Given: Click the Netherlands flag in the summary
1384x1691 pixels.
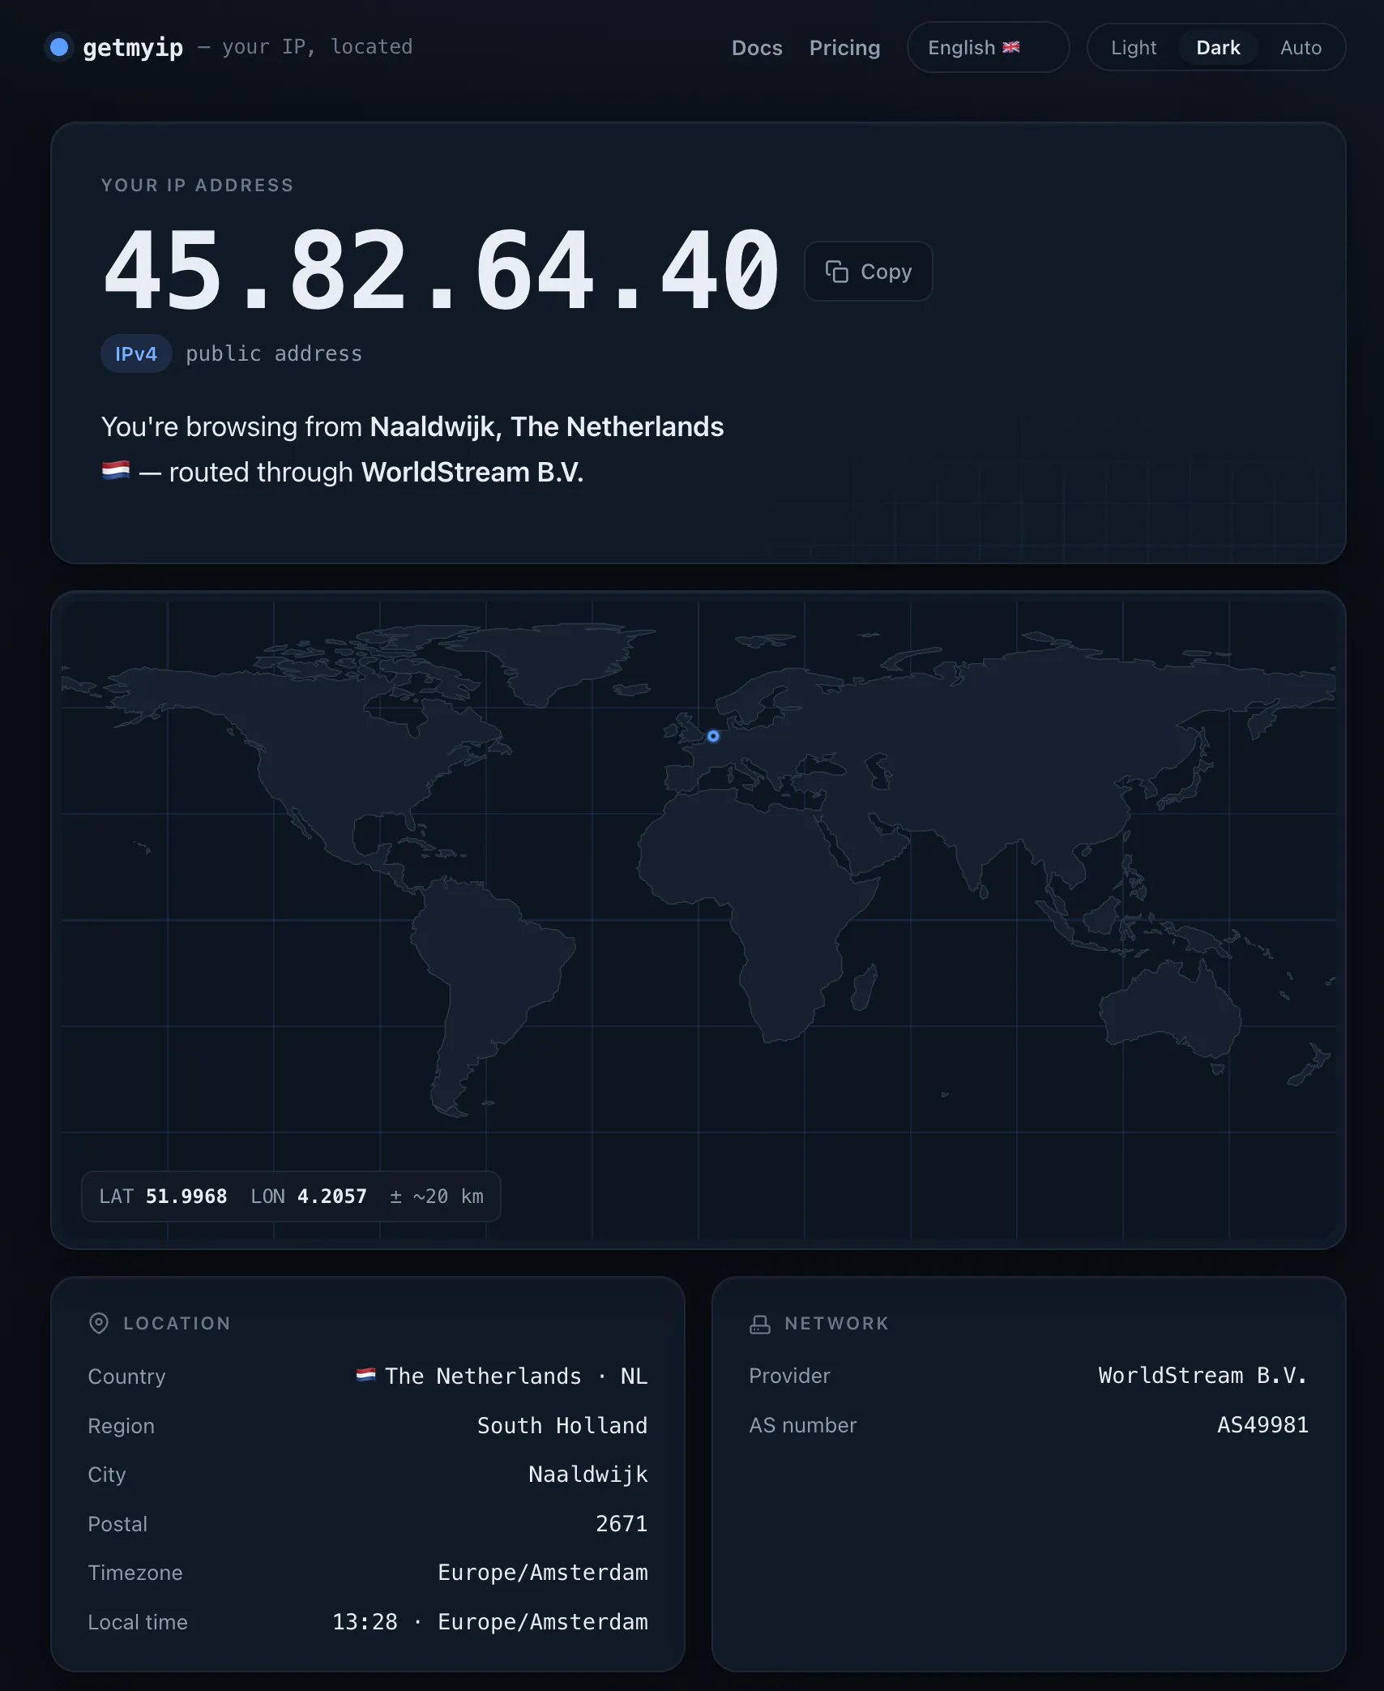Looking at the screenshot, I should (116, 470).
